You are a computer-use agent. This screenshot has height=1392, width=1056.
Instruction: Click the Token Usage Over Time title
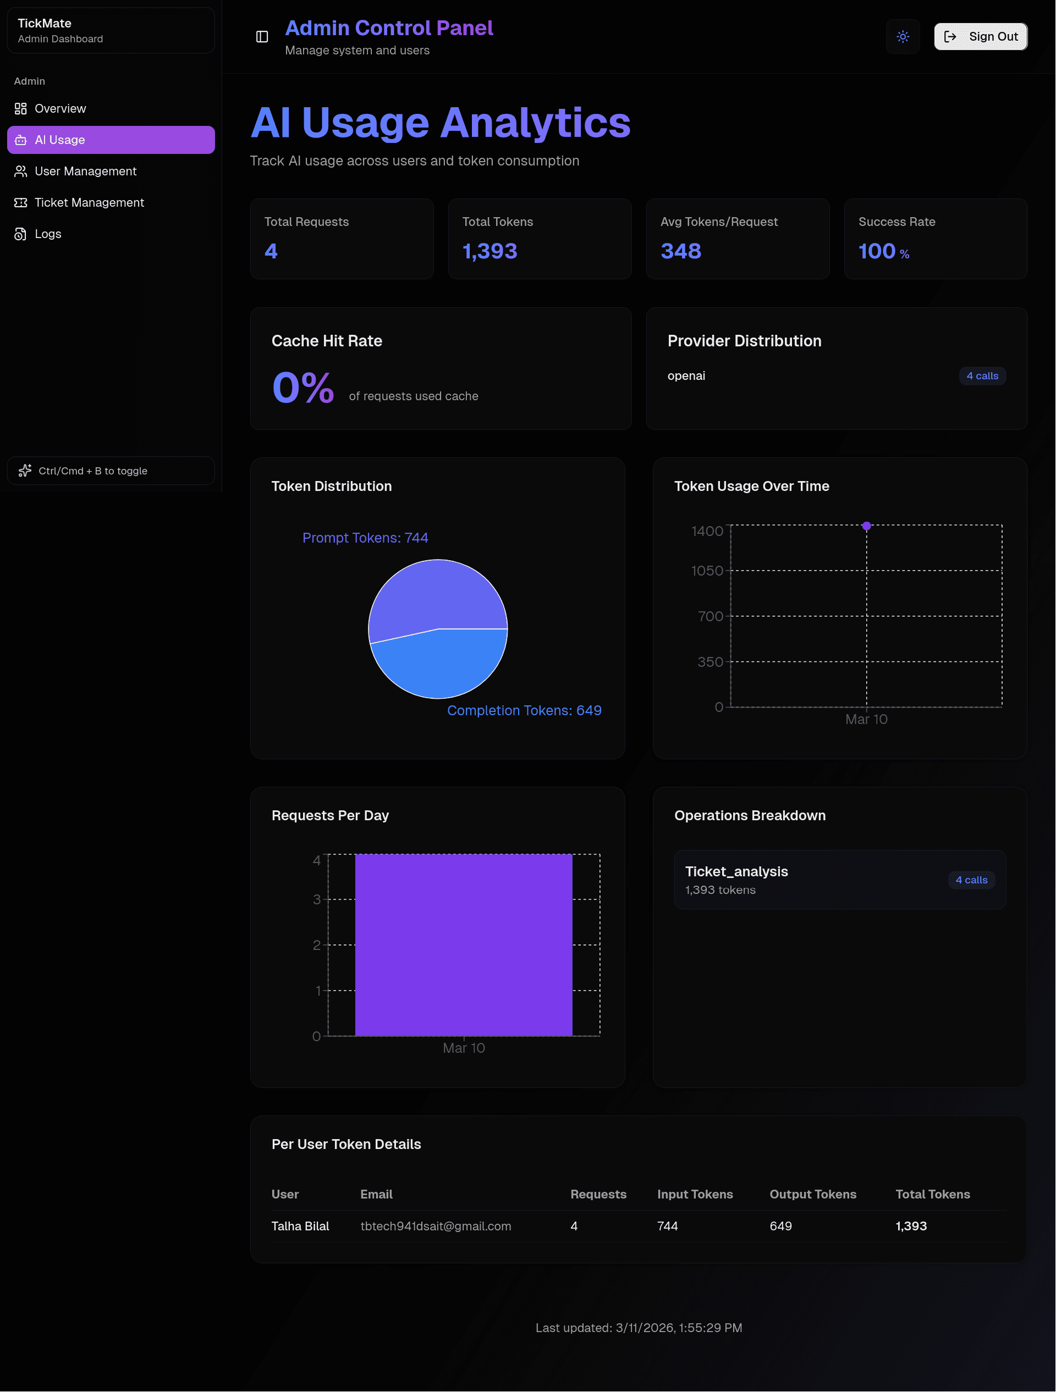[x=752, y=486]
